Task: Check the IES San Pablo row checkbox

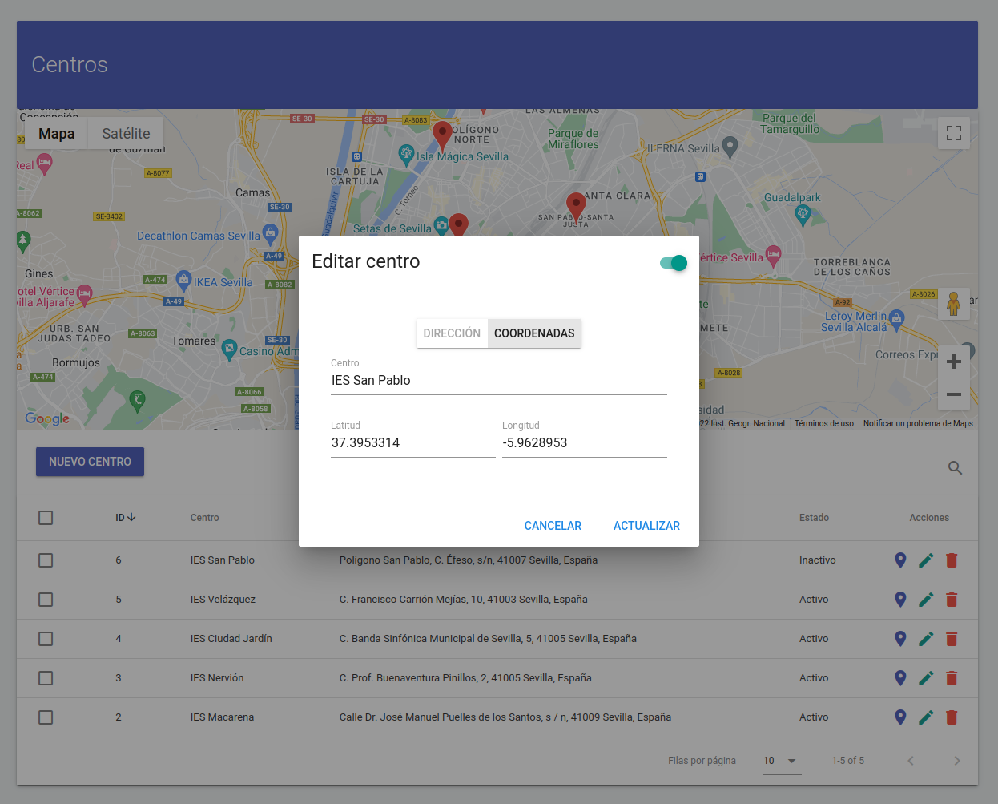Action: 46,560
